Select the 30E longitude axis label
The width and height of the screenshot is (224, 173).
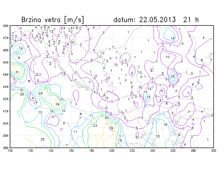(214, 150)
